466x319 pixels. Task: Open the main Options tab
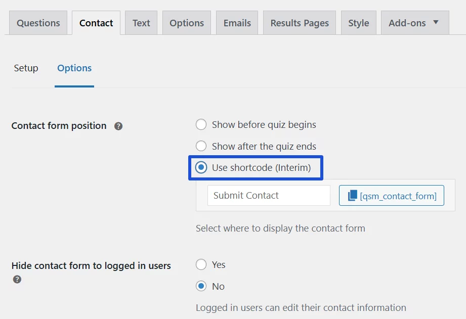pos(187,23)
